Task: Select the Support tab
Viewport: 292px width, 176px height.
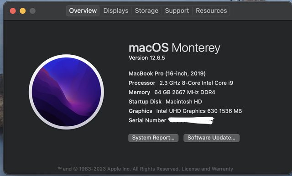Action: tap(177, 10)
